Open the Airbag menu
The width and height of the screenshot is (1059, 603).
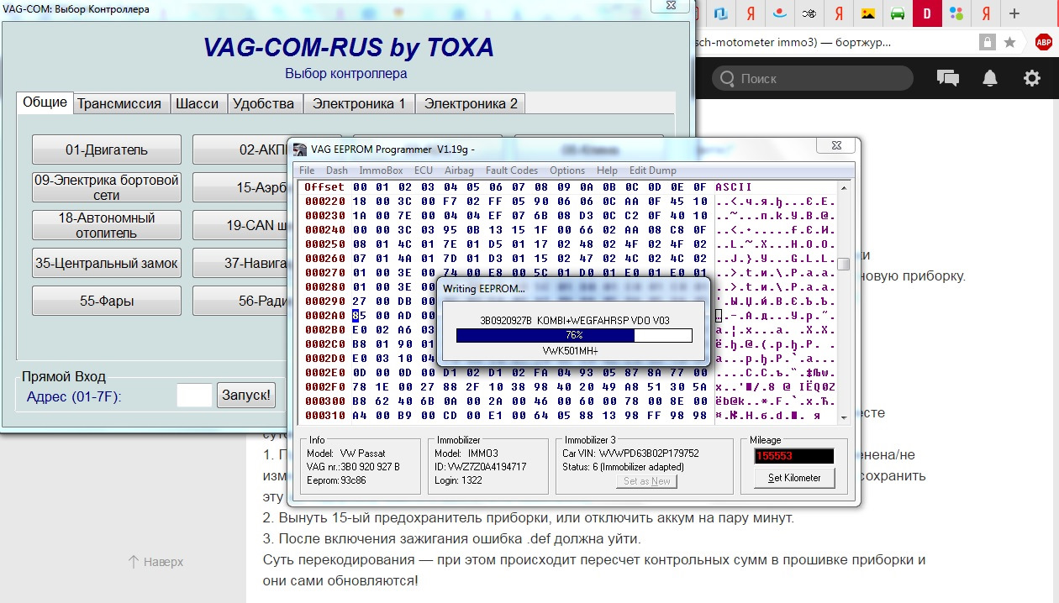(459, 170)
